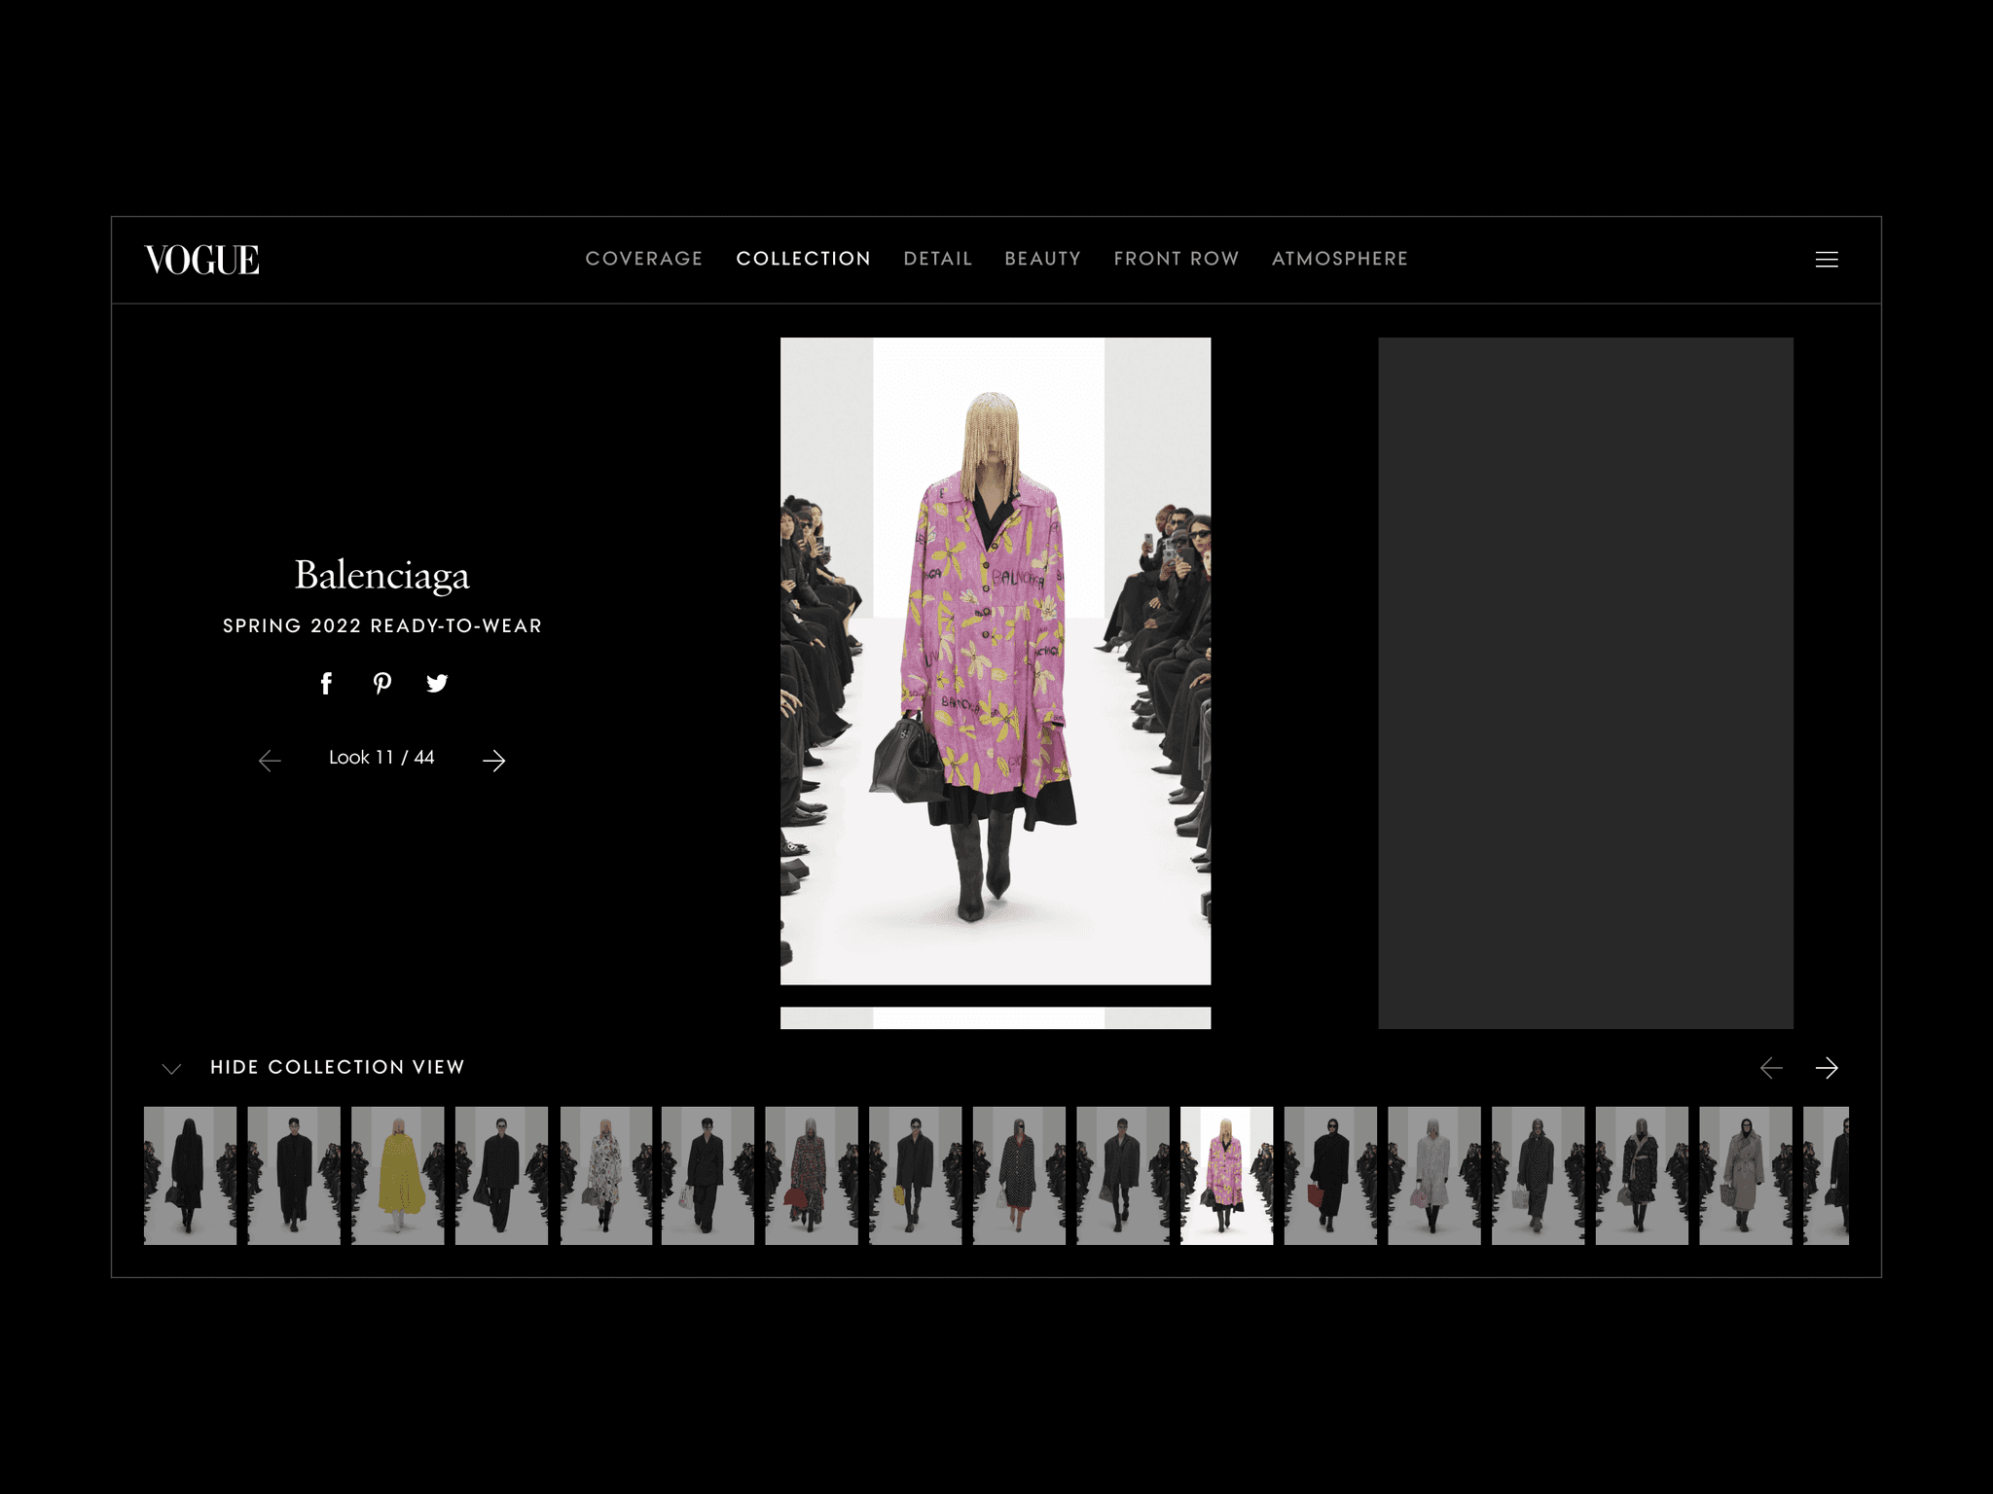Open the Coverage tab

[x=643, y=259]
